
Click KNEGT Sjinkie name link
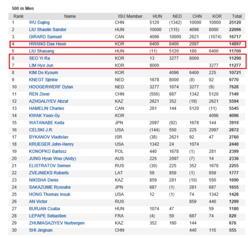43,80
